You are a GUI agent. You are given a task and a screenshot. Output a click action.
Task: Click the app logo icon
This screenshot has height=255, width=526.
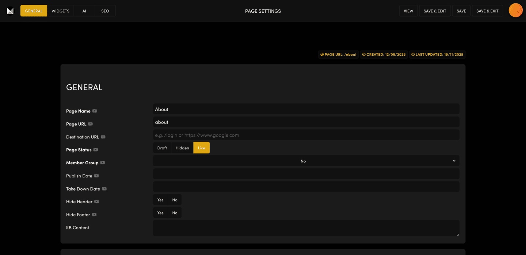click(x=10, y=11)
